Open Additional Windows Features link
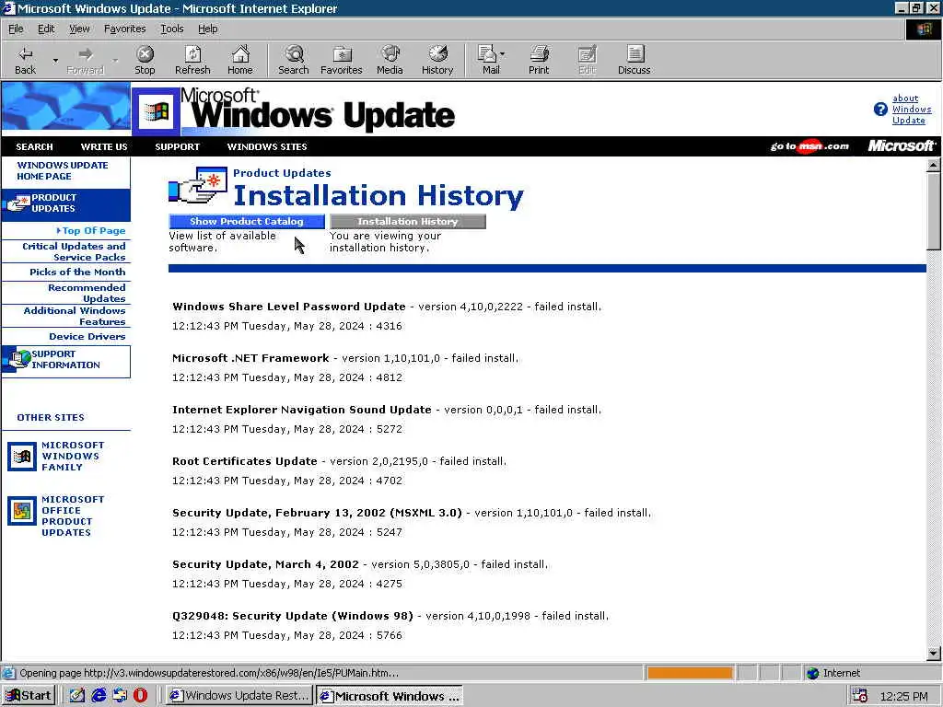943x707 pixels. click(x=75, y=316)
